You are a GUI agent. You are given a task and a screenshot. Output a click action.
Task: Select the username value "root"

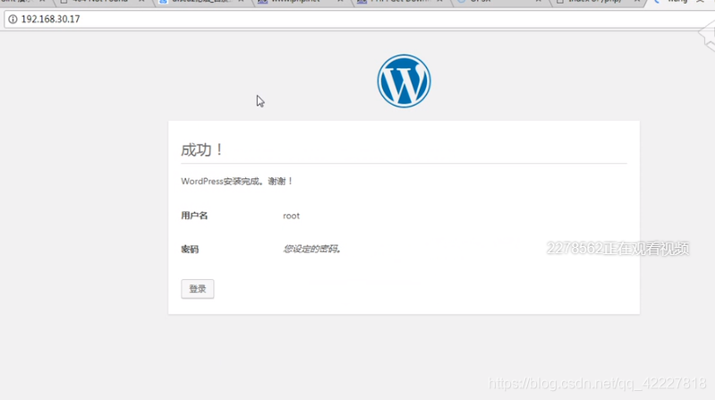(x=292, y=216)
